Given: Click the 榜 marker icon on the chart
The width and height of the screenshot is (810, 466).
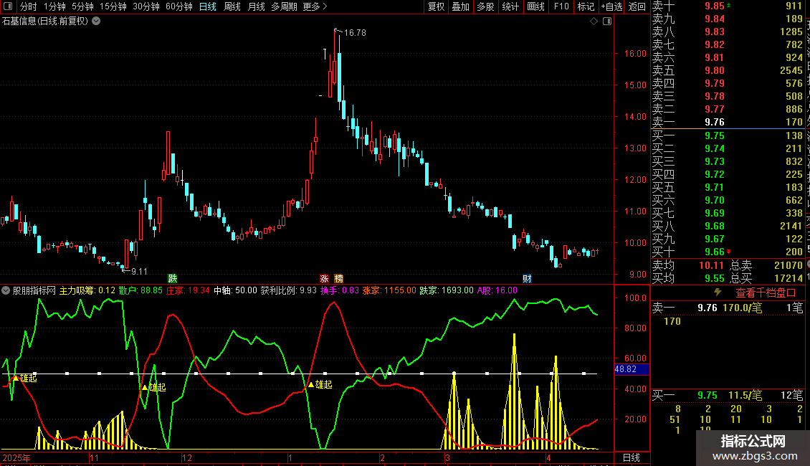Looking at the screenshot, I should [x=338, y=278].
